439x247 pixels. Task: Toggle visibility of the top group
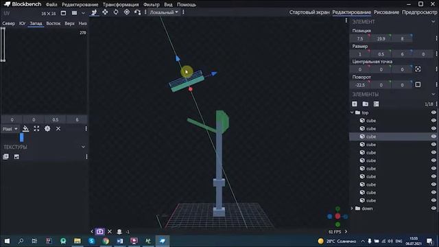click(434, 113)
